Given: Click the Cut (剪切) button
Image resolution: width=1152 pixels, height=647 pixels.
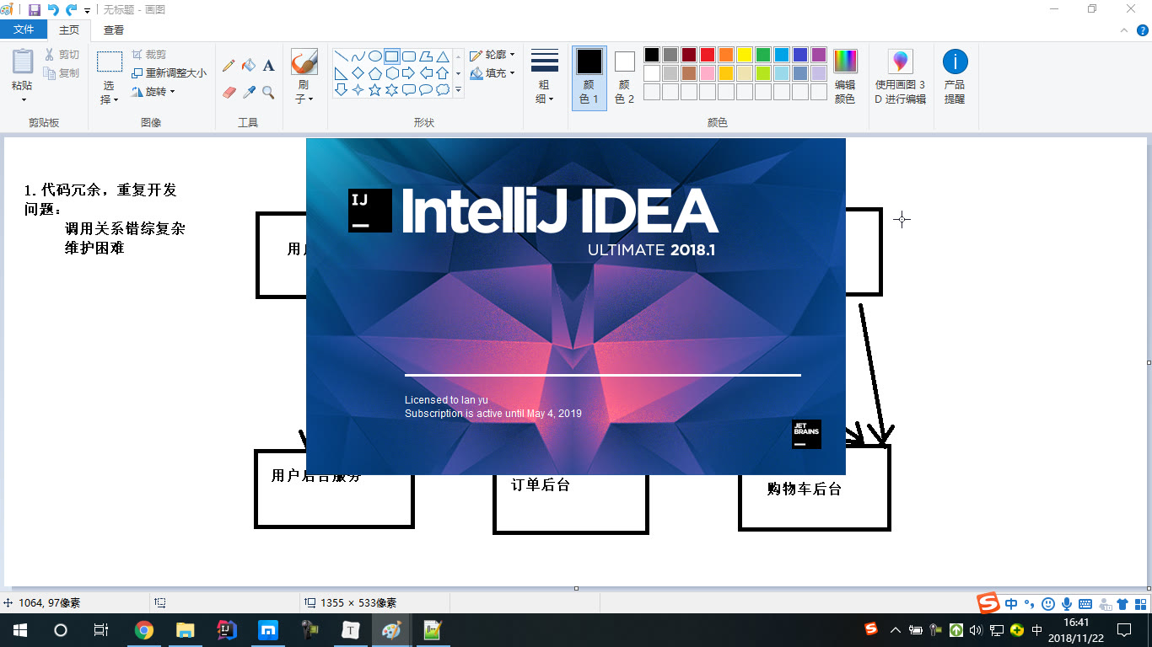Looking at the screenshot, I should (62, 55).
